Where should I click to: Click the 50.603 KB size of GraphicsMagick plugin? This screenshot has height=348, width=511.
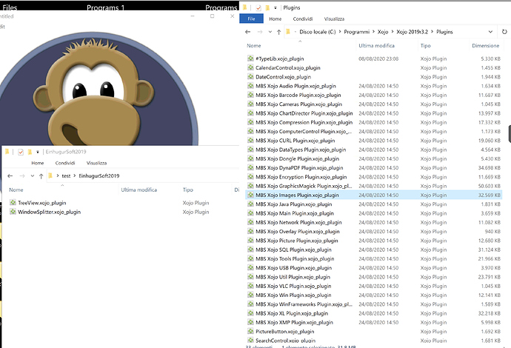tap(490, 186)
